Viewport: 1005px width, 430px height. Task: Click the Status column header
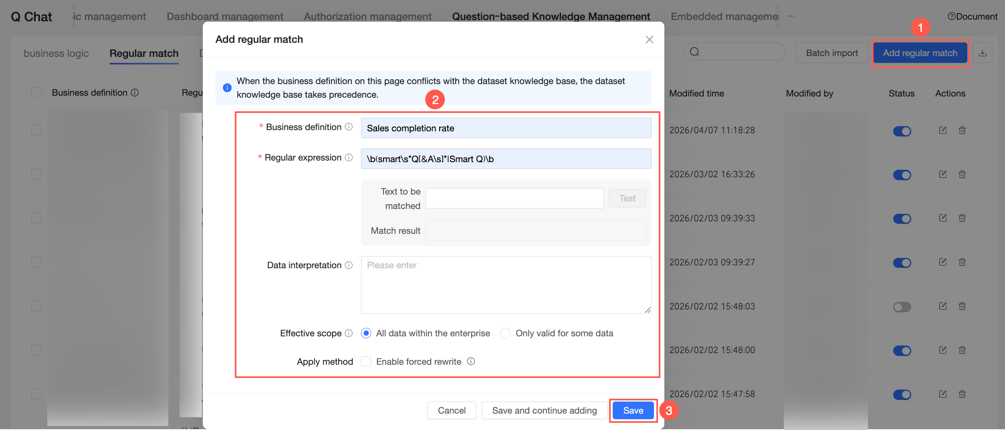click(x=902, y=93)
